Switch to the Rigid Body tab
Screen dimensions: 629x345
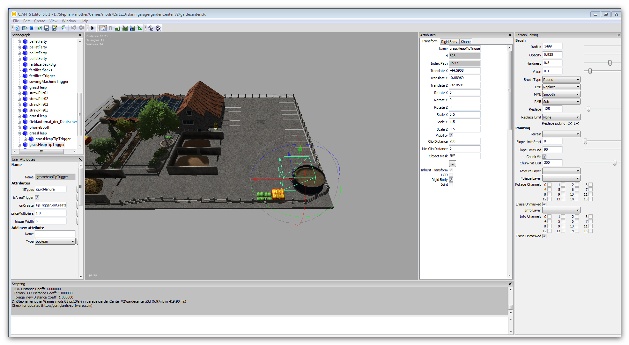[449, 42]
